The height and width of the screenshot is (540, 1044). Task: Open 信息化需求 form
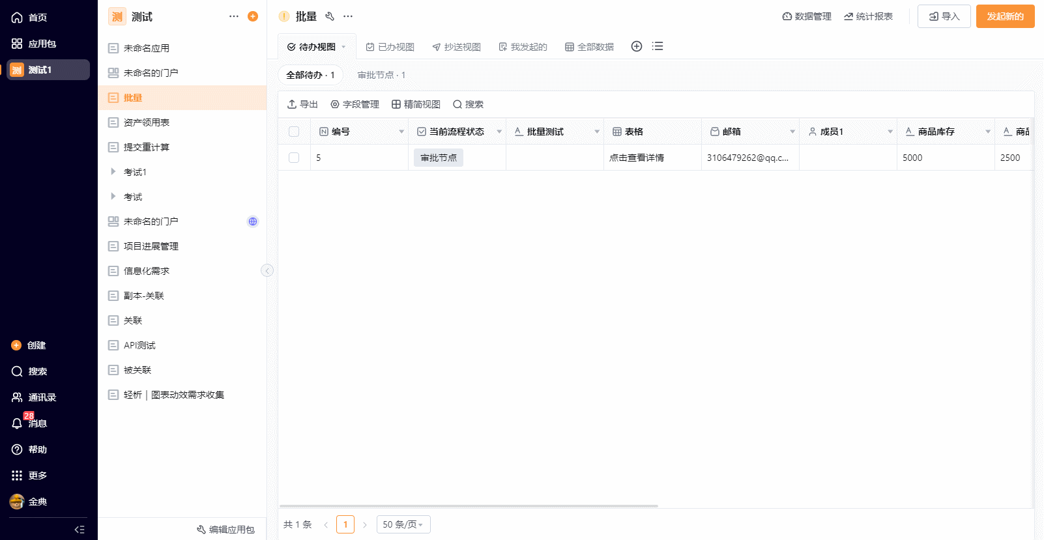coord(182,271)
